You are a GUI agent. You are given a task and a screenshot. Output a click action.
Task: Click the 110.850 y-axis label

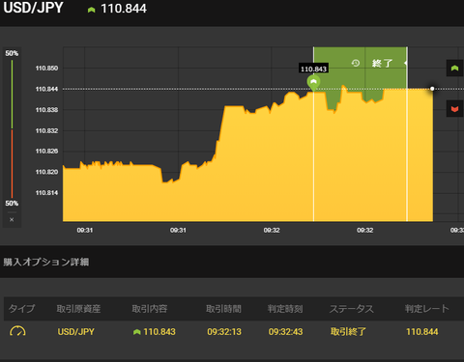click(46, 69)
